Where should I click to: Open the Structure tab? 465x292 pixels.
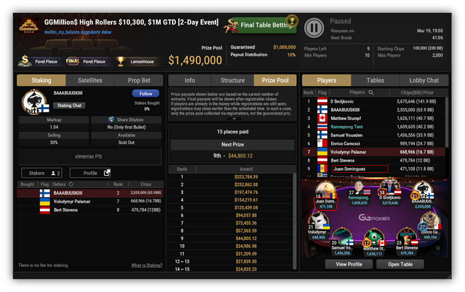tap(232, 80)
